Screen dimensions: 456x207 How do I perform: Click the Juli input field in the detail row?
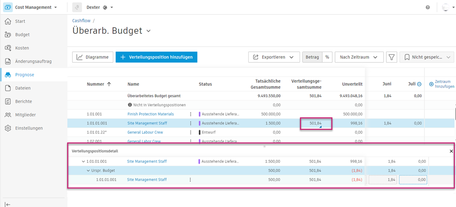pos(413,180)
